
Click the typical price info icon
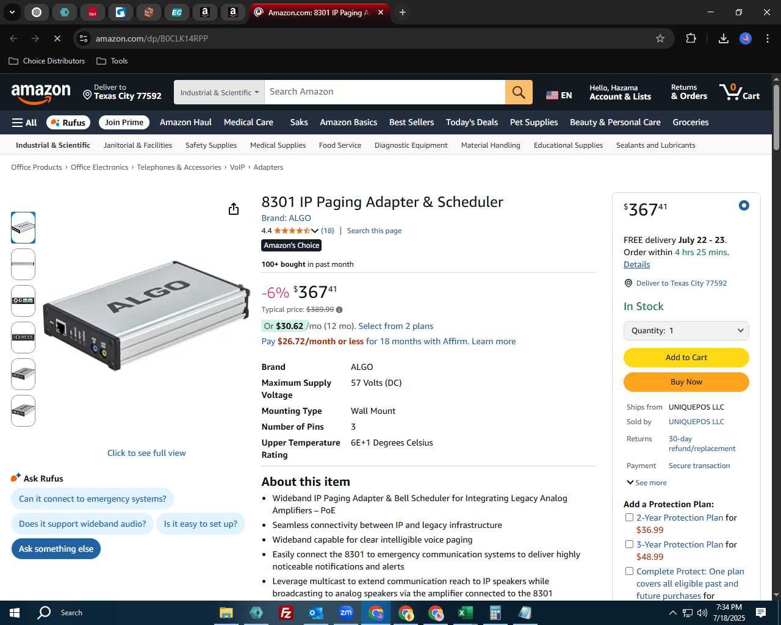pos(339,309)
